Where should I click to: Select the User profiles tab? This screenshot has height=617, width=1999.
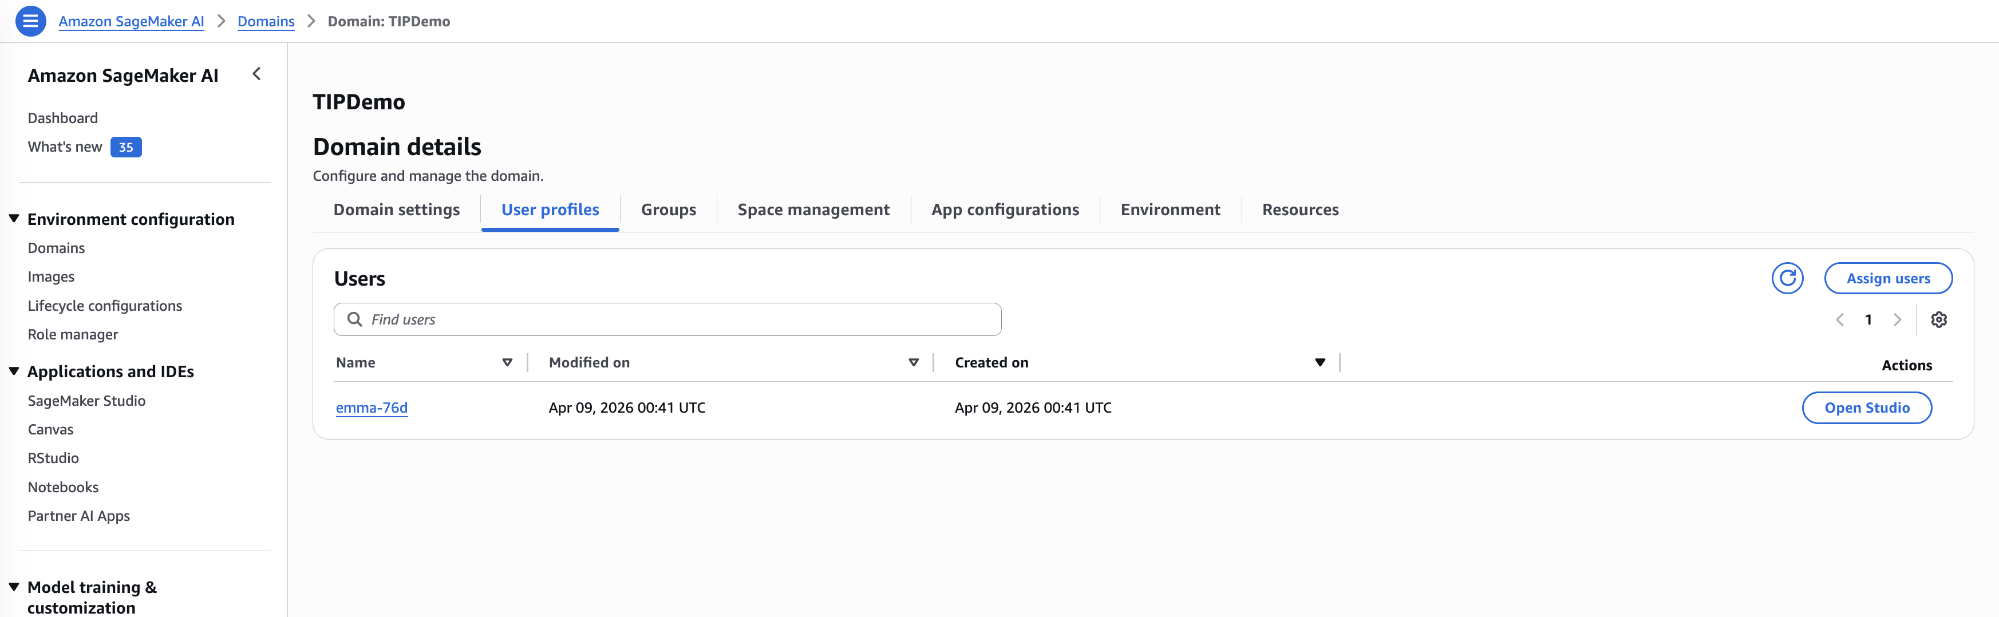pyautogui.click(x=550, y=209)
